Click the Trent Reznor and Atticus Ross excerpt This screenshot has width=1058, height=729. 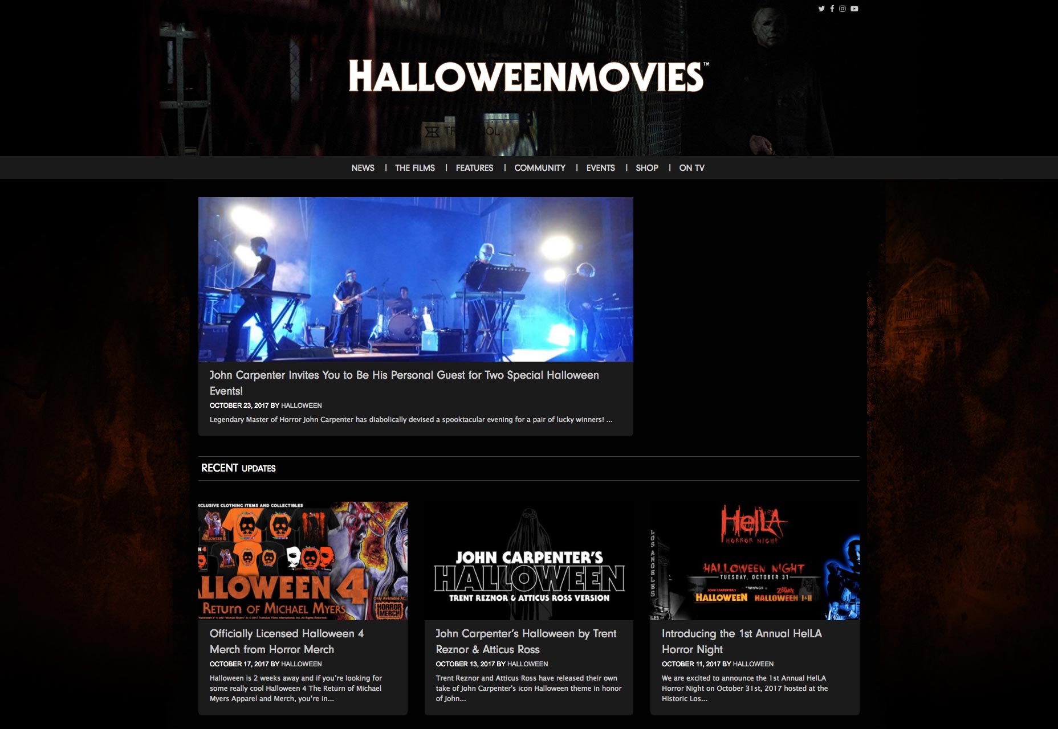click(x=528, y=689)
